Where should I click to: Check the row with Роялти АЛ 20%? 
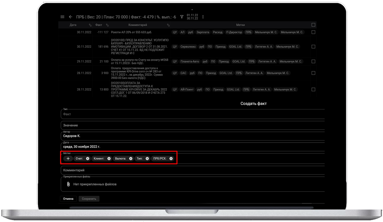point(313,32)
